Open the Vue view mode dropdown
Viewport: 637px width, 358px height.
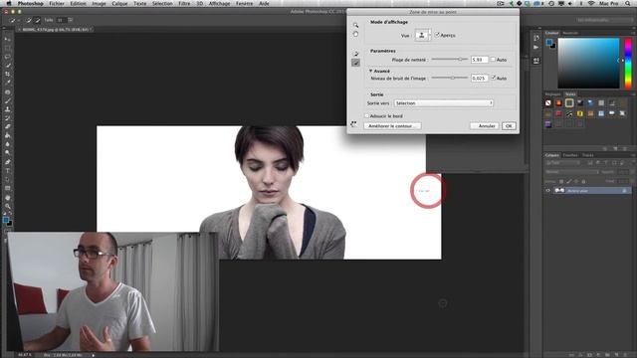tap(423, 36)
